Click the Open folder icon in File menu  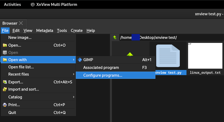5,45
